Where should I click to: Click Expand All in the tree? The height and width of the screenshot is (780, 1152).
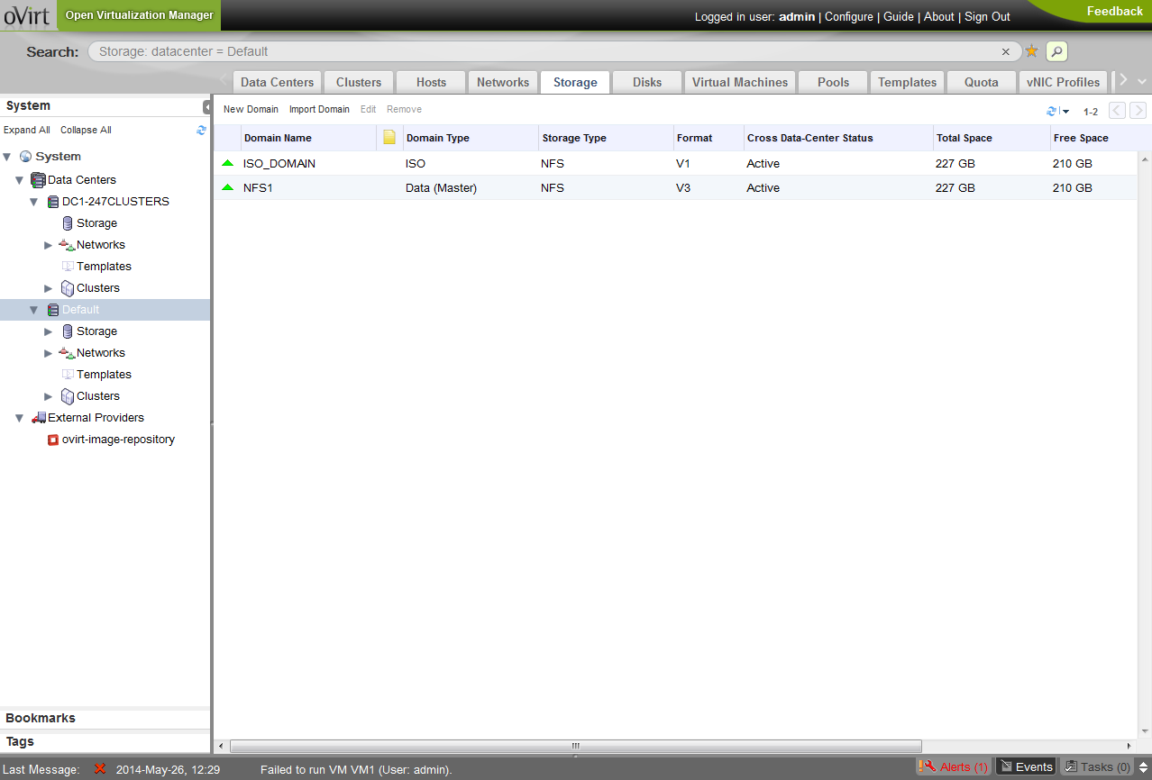click(27, 130)
